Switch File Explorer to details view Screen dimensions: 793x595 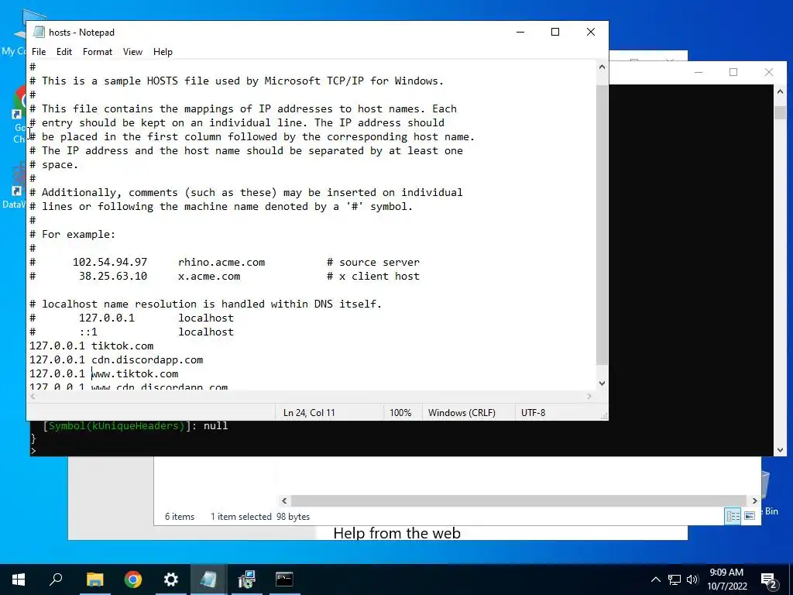click(x=733, y=515)
